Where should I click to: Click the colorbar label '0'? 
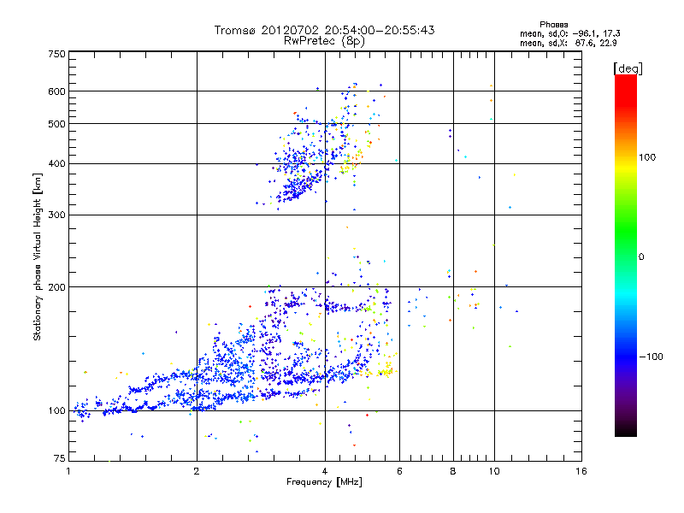point(641,257)
